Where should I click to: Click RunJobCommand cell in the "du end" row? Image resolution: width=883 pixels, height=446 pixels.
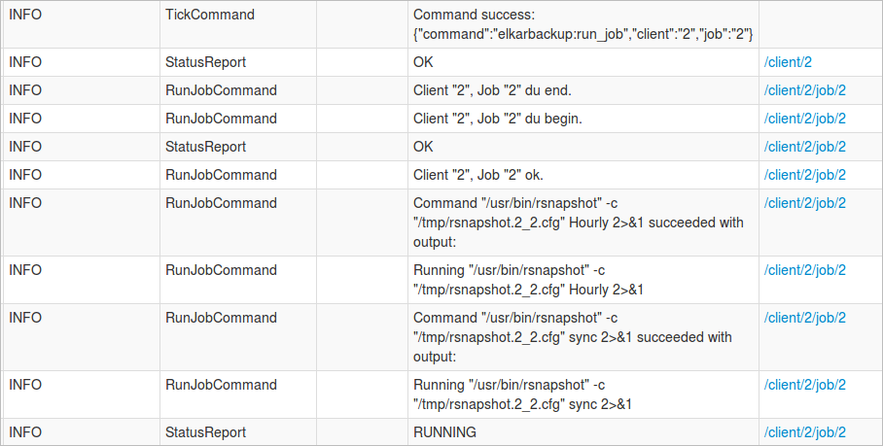221,90
